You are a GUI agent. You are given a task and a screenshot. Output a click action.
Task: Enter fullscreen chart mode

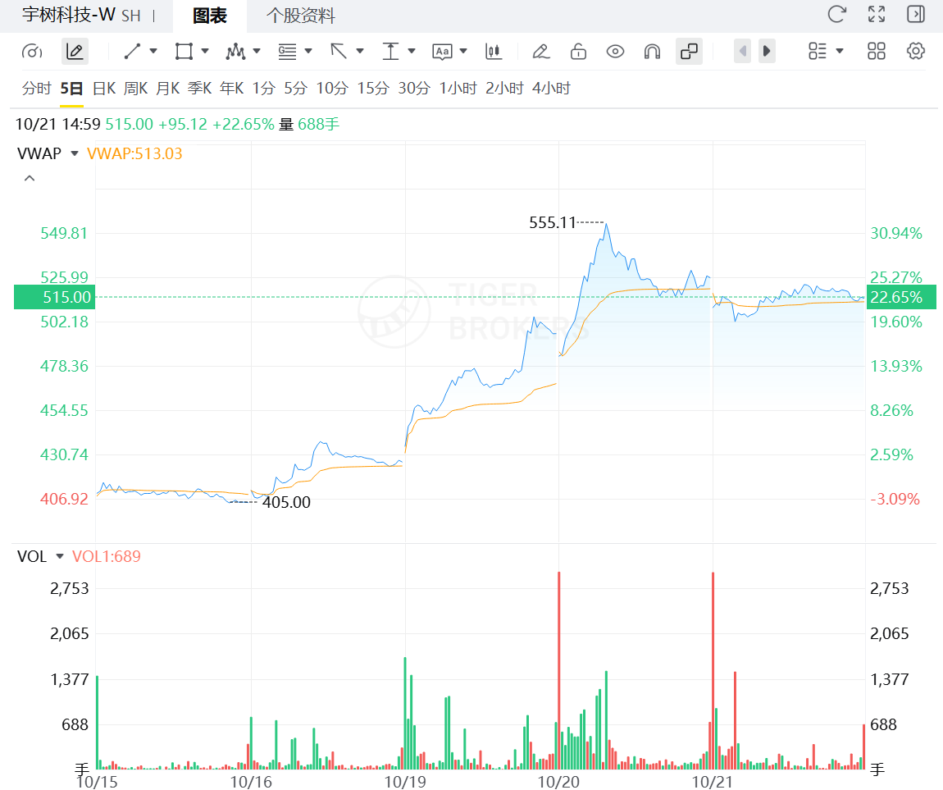click(x=877, y=14)
